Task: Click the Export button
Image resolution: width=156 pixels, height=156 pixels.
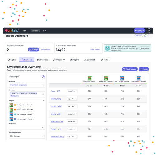Action: point(144,69)
